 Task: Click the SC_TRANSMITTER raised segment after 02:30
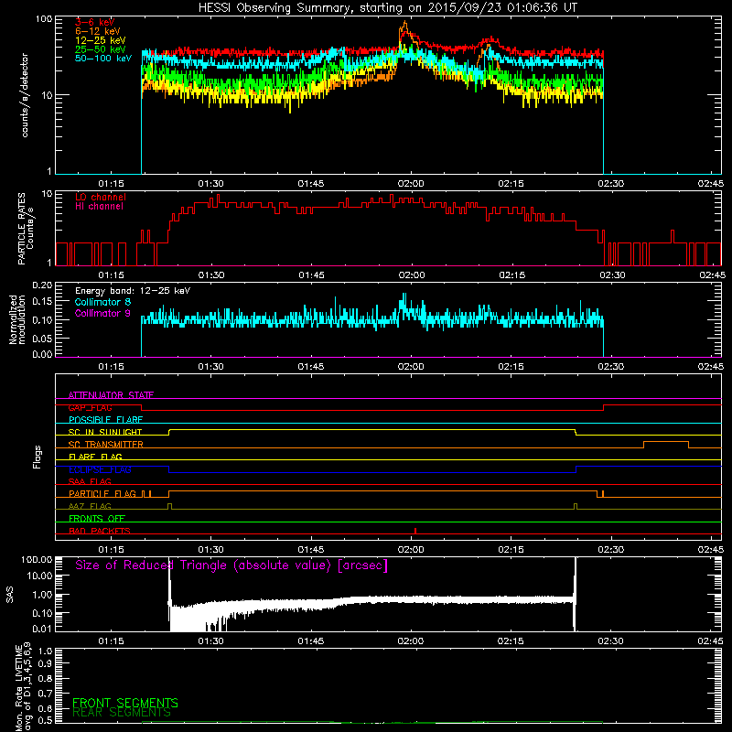pyautogui.click(x=666, y=442)
